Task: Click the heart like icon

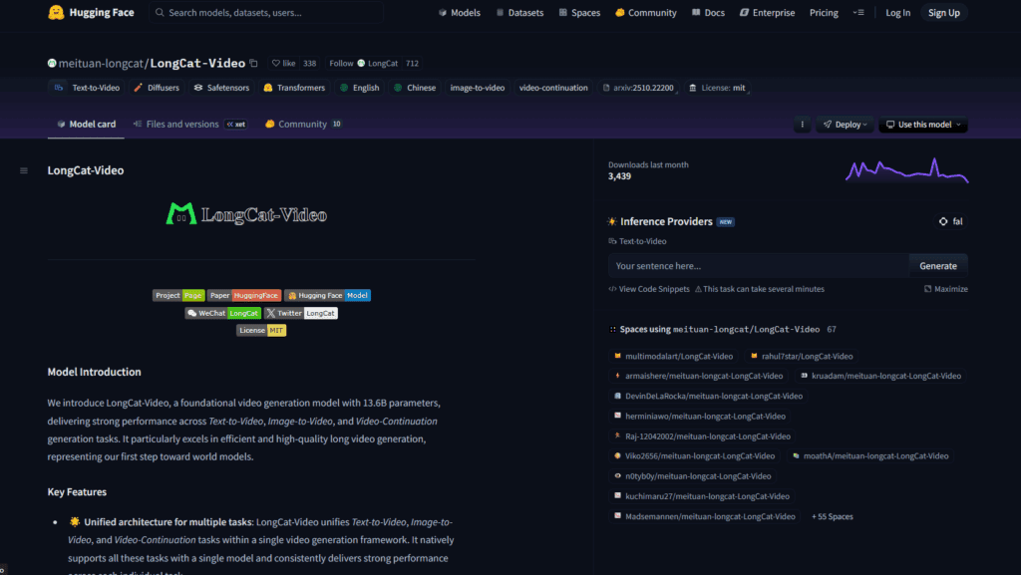Action: (x=276, y=63)
